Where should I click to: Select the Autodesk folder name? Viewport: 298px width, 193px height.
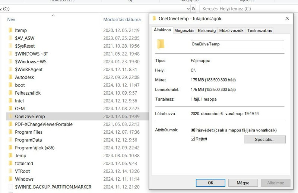pos(25,77)
